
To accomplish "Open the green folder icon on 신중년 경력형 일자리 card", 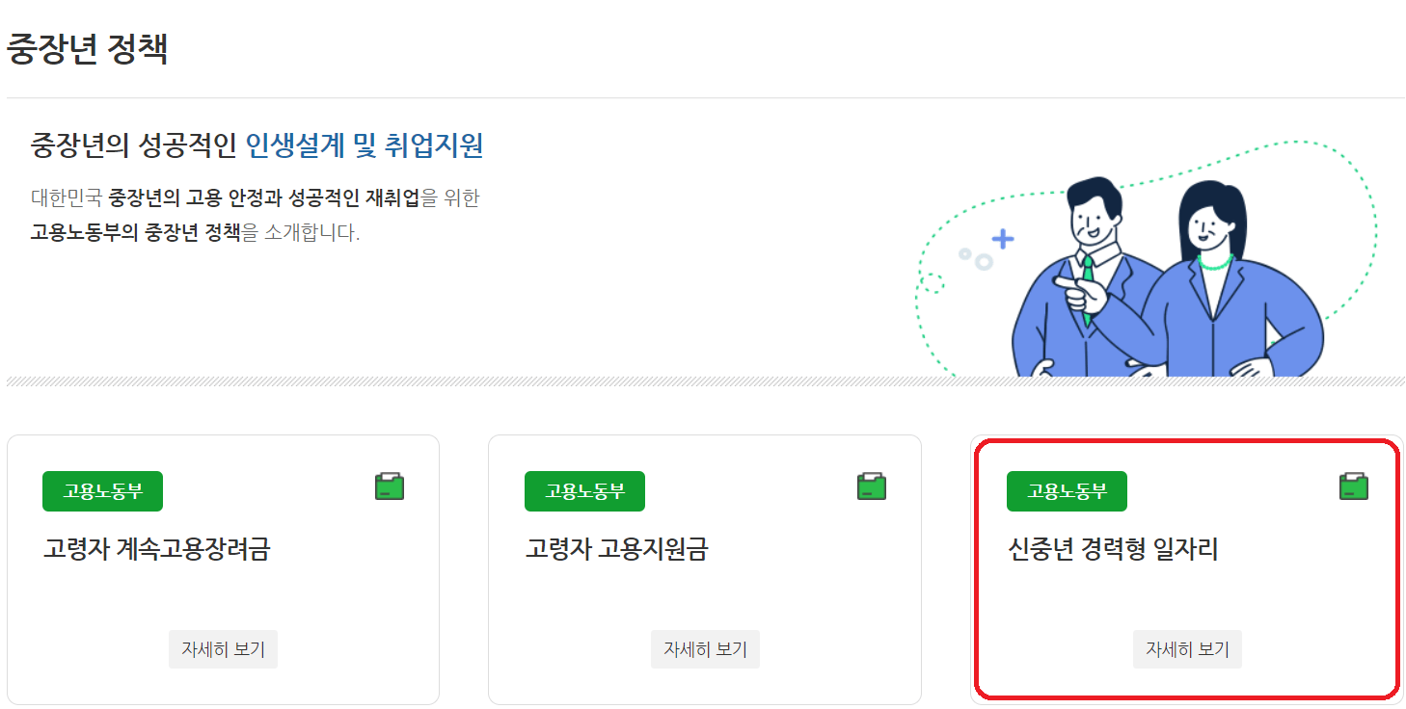I will tap(1354, 486).
